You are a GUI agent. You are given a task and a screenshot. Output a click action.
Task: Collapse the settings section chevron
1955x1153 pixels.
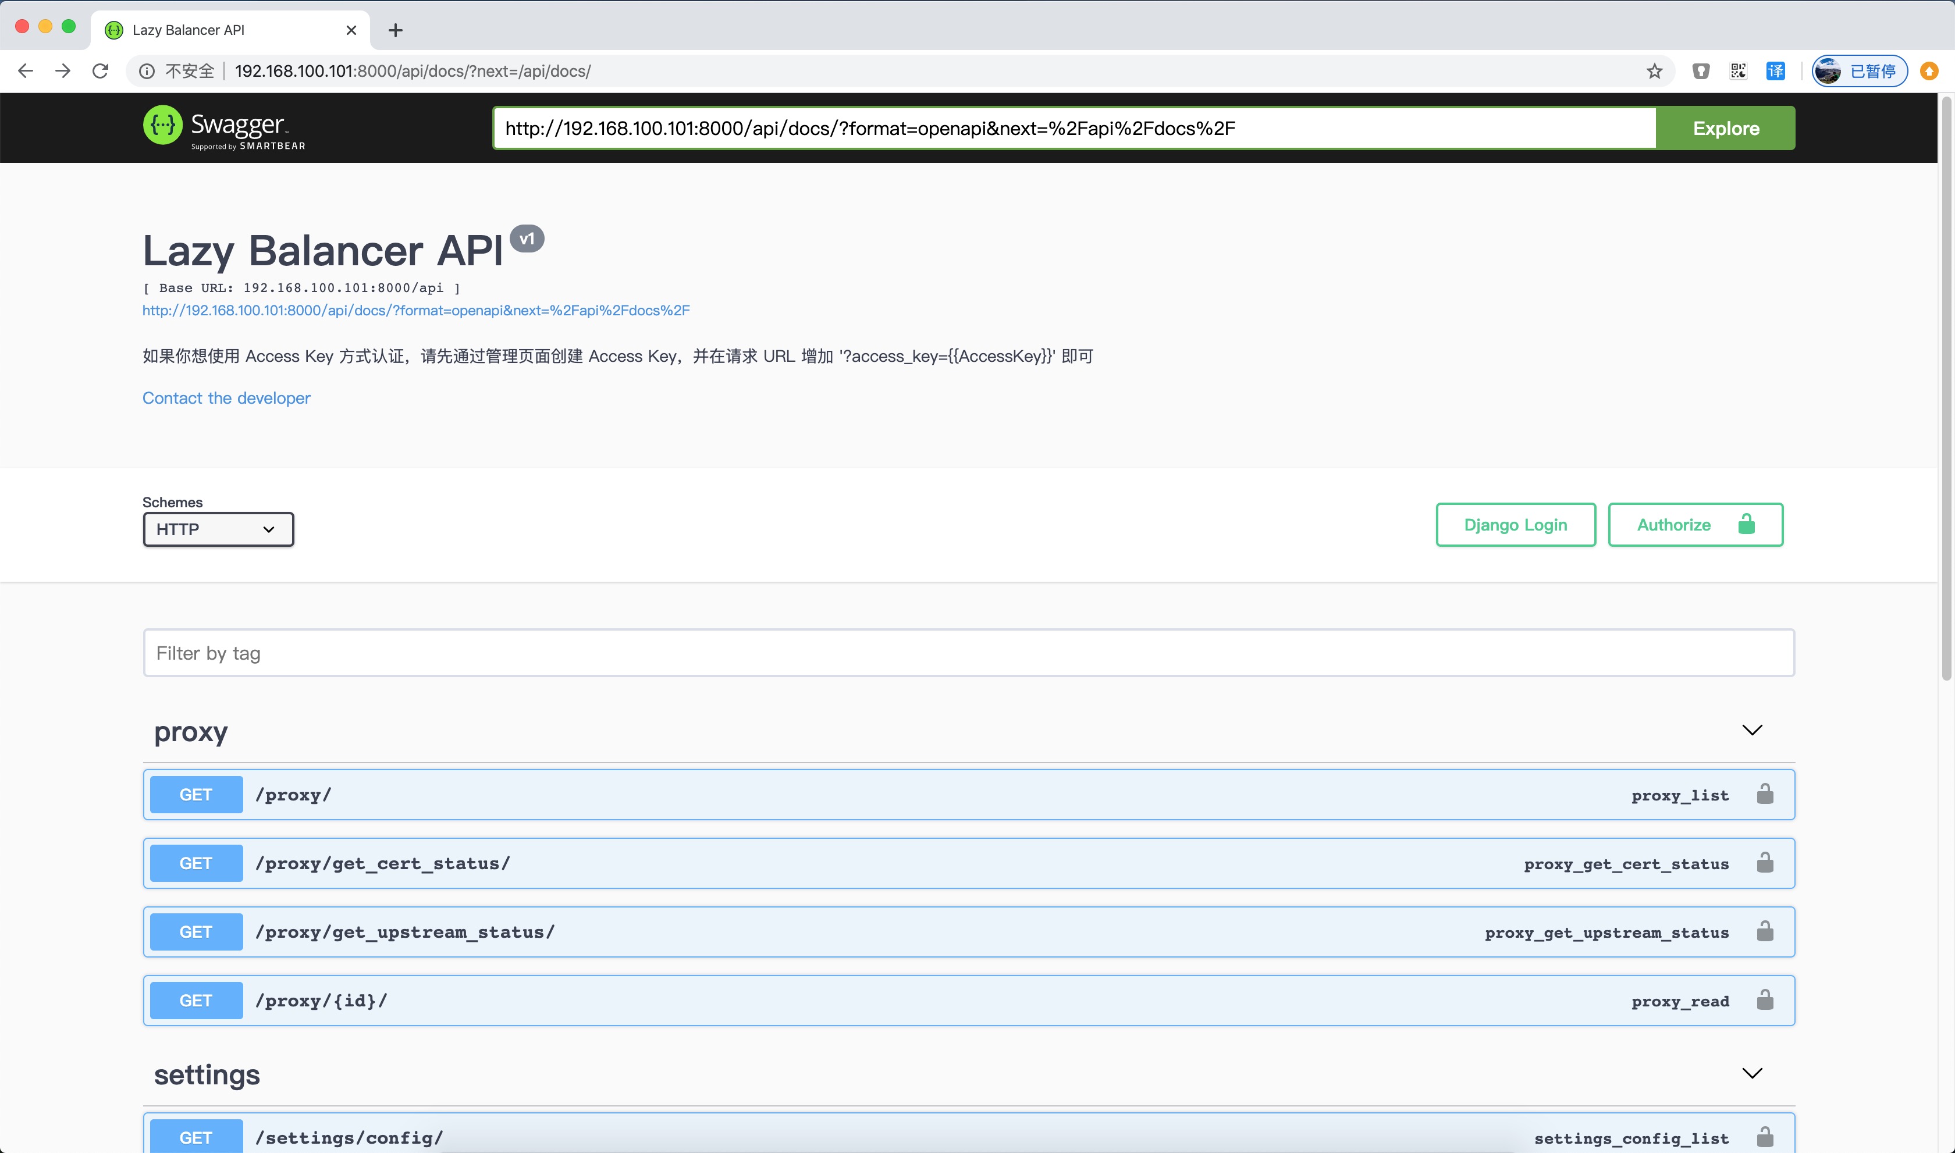(1751, 1074)
